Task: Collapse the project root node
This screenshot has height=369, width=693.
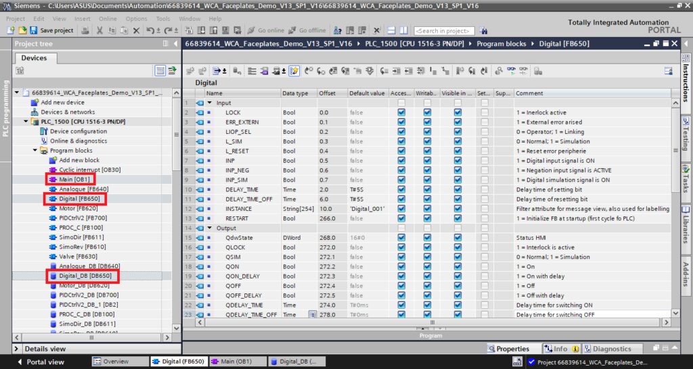Action: point(17,93)
